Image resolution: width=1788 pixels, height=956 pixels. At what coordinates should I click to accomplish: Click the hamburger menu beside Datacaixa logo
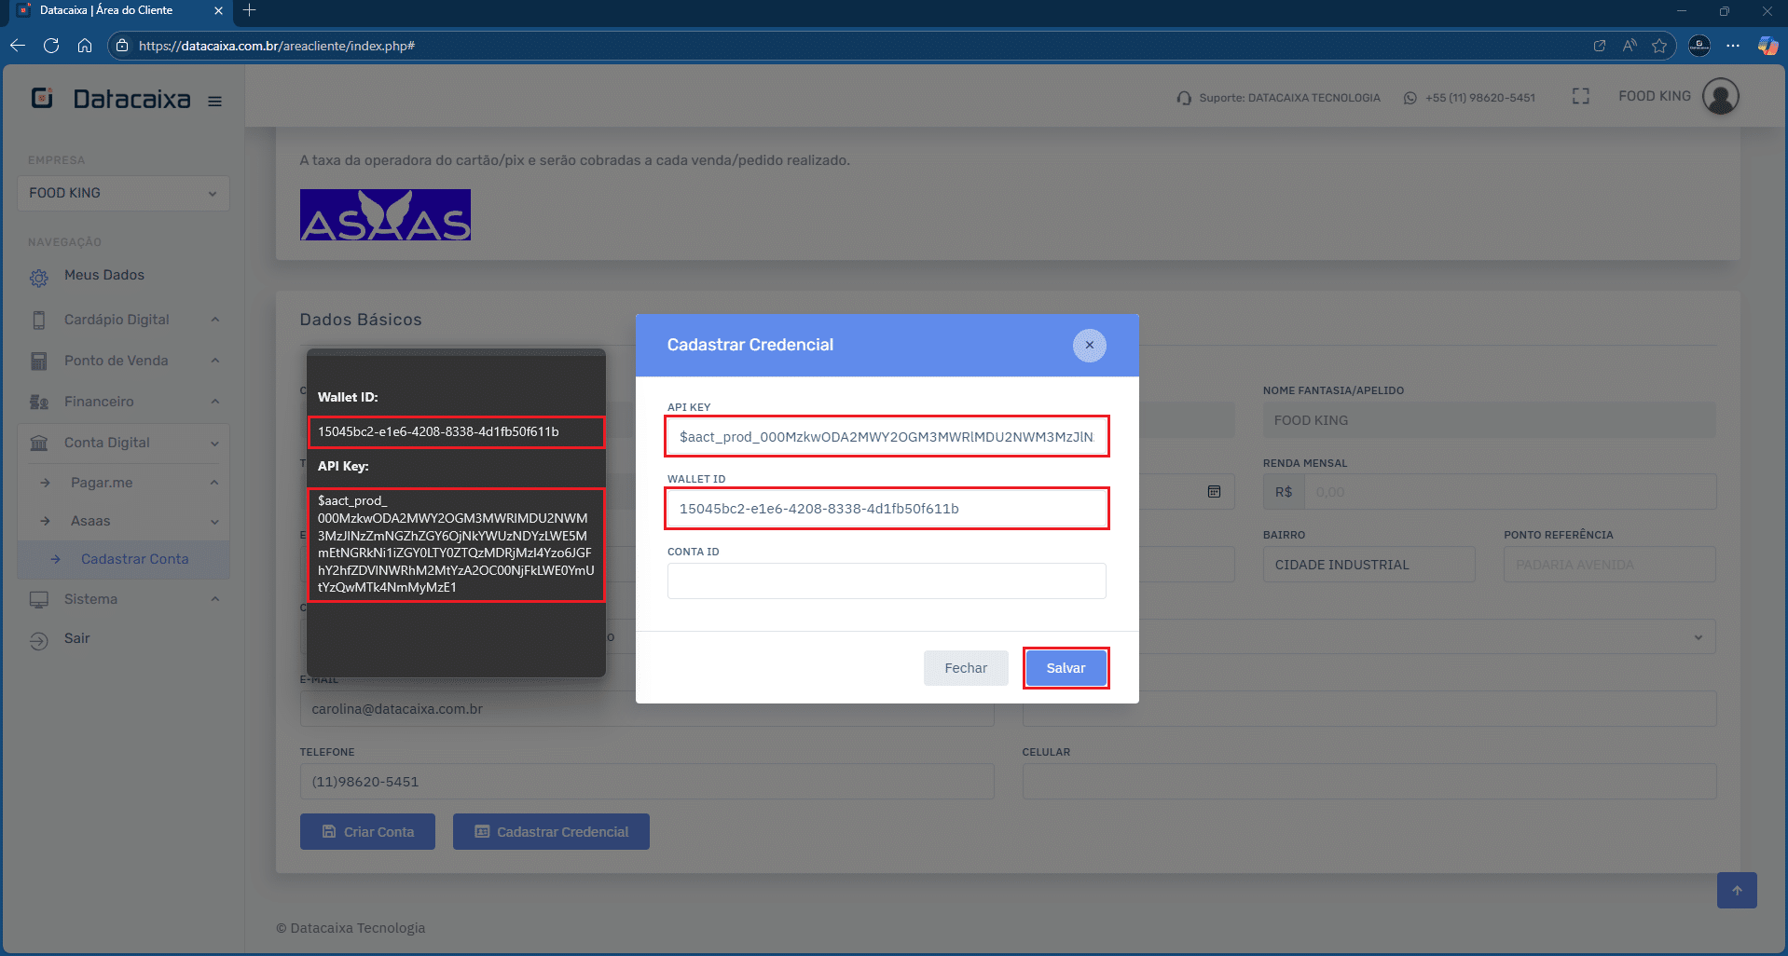click(x=214, y=101)
